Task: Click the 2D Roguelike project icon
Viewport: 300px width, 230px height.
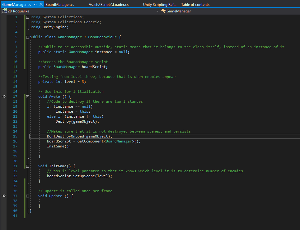Action: click(x=5, y=11)
